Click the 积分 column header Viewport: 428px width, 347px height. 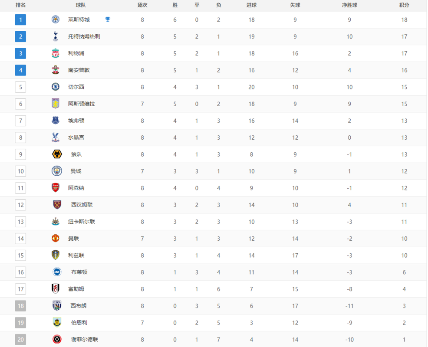[404, 5]
